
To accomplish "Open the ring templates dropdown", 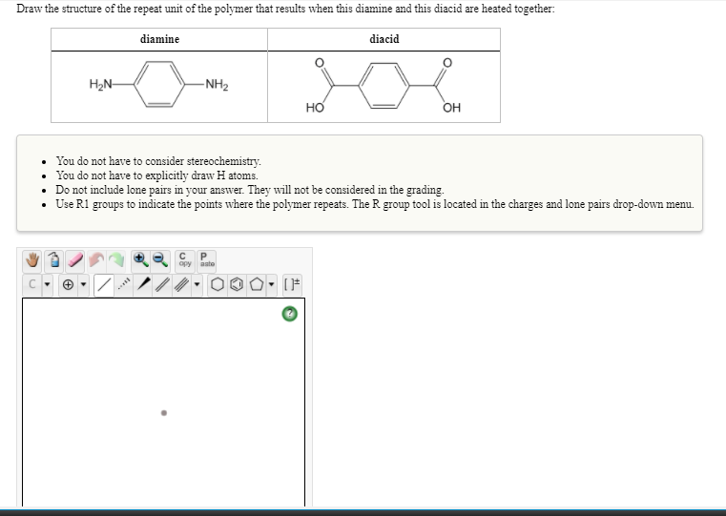I will tap(271, 284).
